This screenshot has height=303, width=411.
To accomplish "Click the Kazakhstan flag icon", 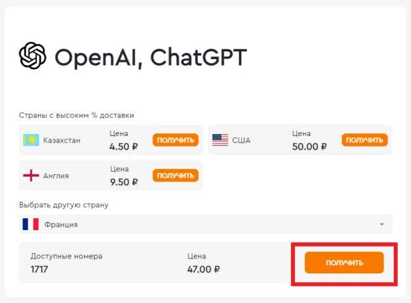I will click(31, 140).
